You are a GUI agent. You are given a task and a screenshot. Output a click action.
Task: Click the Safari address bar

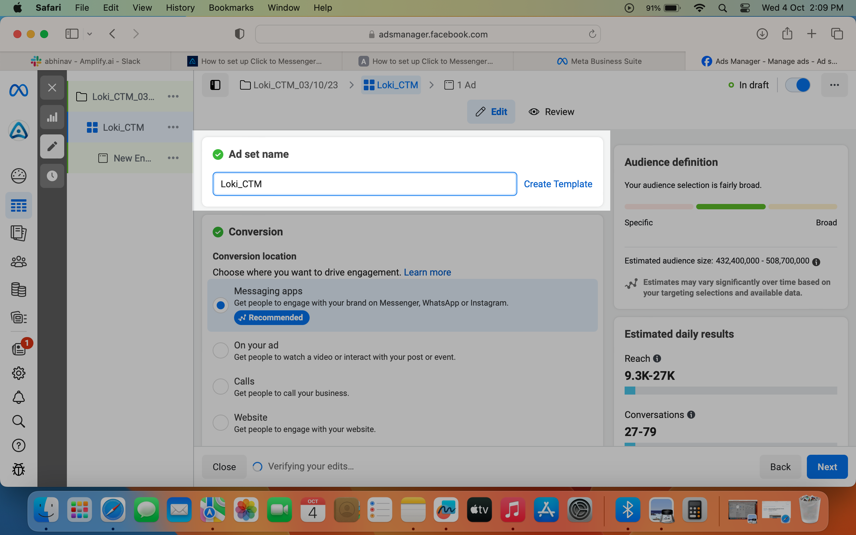click(x=428, y=34)
